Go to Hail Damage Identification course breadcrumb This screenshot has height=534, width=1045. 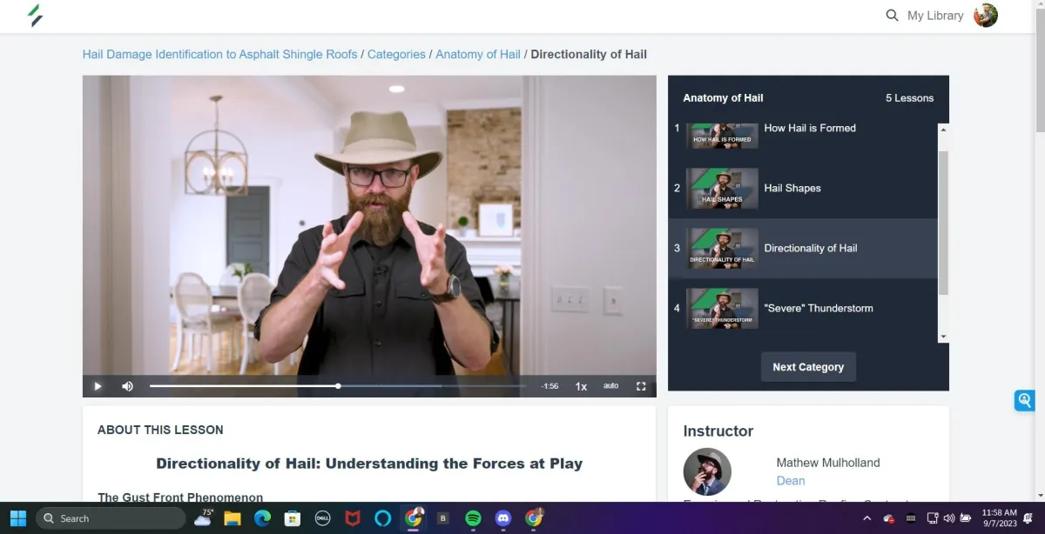219,54
